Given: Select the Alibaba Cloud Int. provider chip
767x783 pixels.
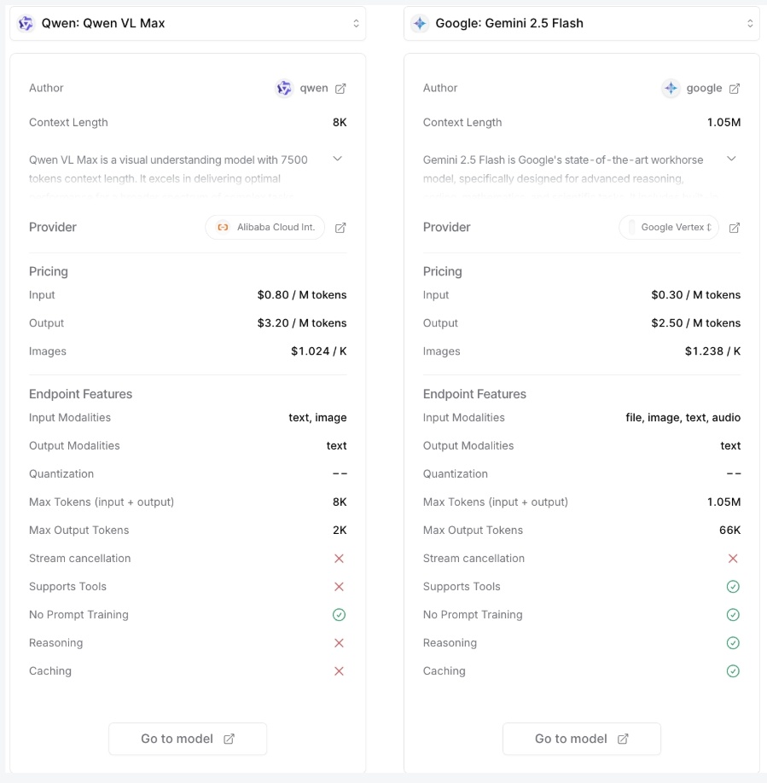Looking at the screenshot, I should (265, 228).
